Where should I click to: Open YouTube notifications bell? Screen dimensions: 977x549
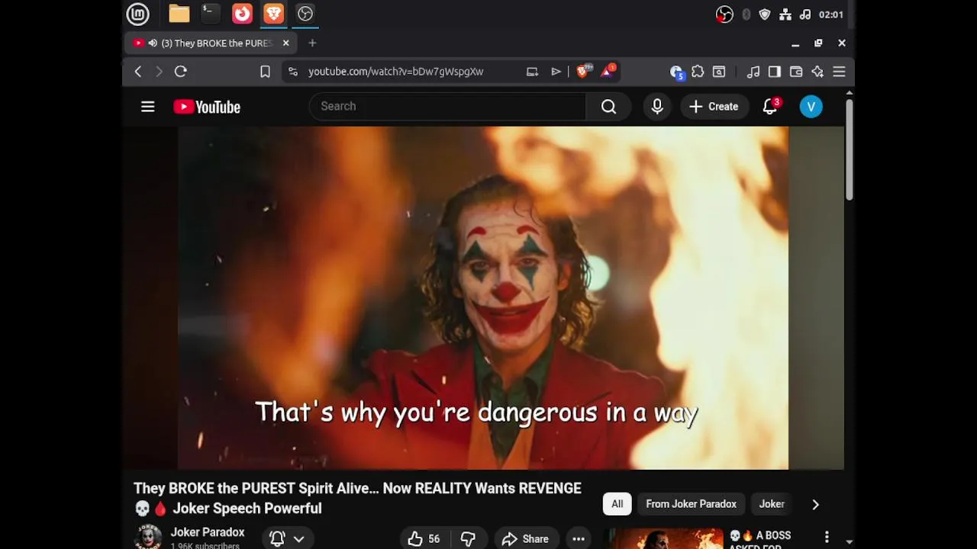coord(770,107)
